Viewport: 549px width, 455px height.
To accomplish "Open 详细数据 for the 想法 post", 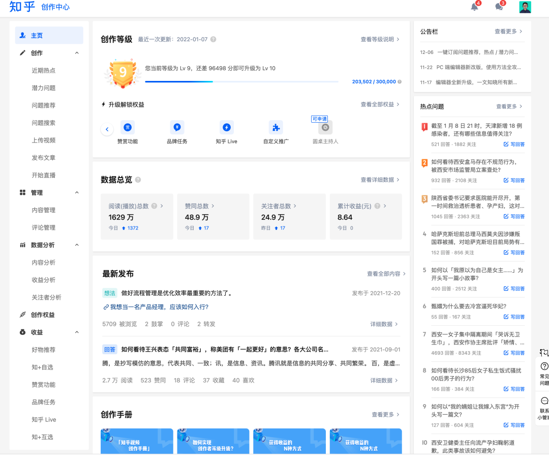I will 384,324.
